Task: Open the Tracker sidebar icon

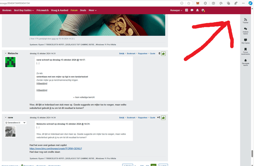Action: (245, 21)
